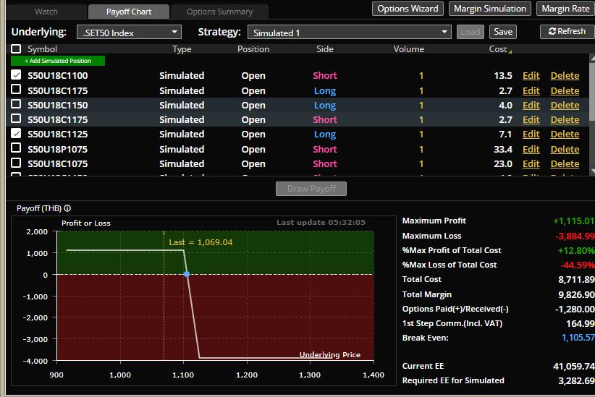The image size is (595, 397).
Task: Expand the Strategy Simulated 1 dropdown
Action: pos(349,33)
